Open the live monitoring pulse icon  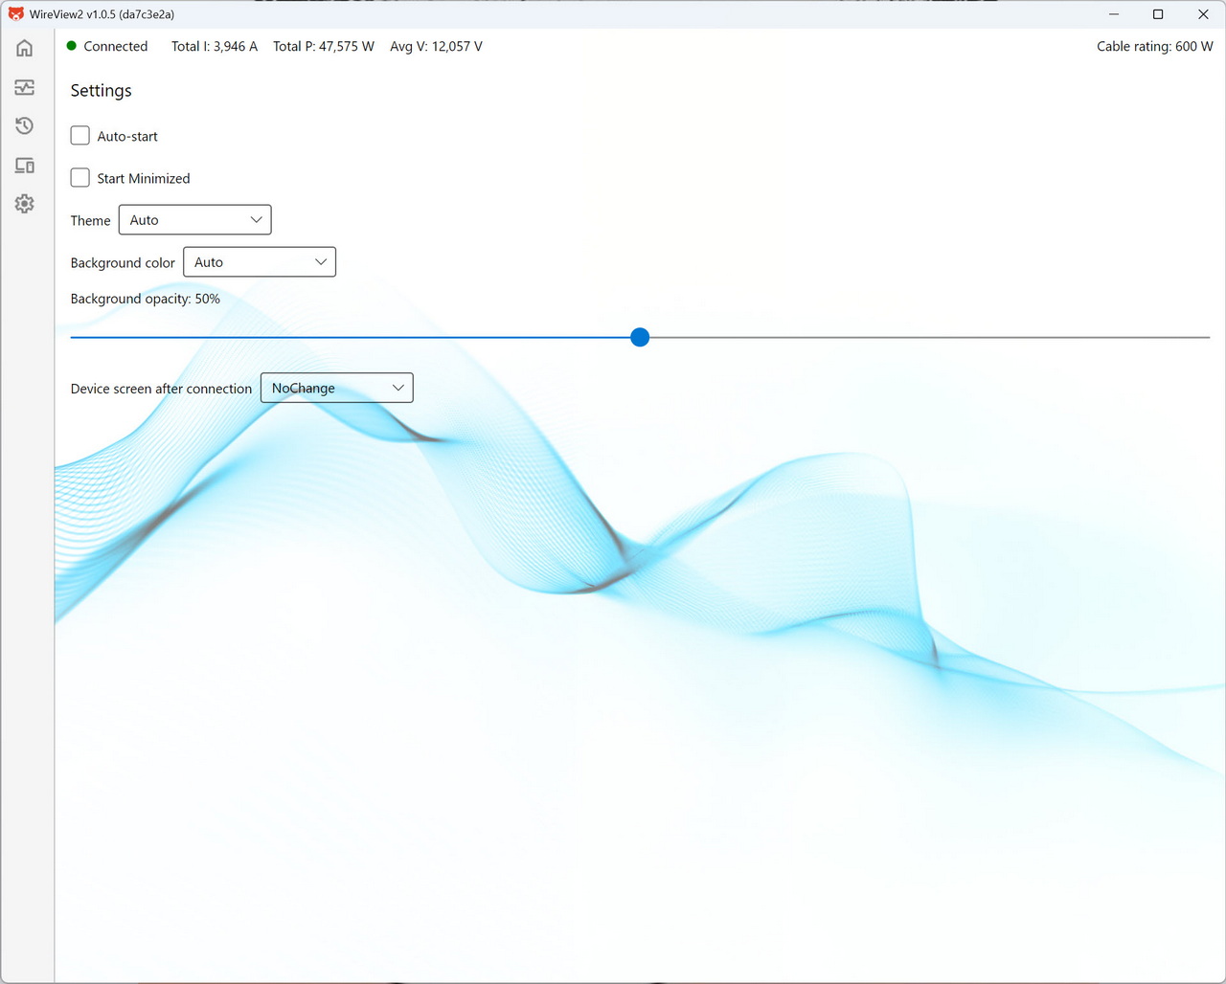click(x=25, y=87)
